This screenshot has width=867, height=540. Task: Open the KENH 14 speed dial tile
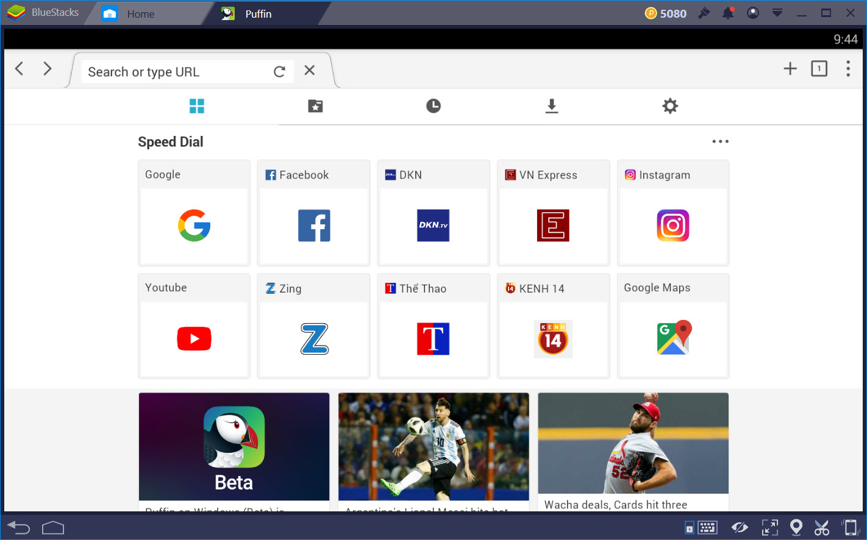click(553, 326)
